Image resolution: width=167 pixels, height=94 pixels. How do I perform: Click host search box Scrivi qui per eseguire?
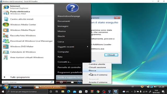coord(27,92)
